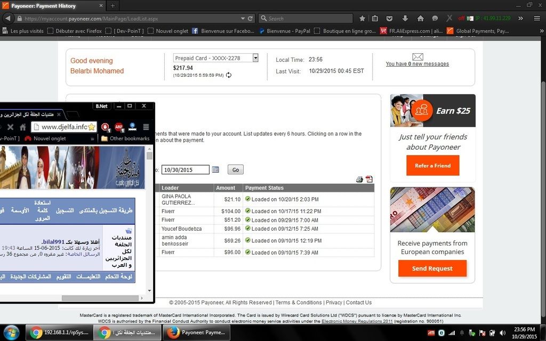Stop loading in the Chrome window
This screenshot has width=546, height=341.
(11, 127)
